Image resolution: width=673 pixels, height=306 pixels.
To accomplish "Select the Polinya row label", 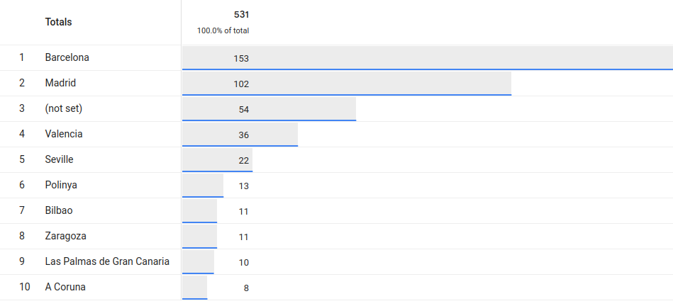I will [x=61, y=185].
